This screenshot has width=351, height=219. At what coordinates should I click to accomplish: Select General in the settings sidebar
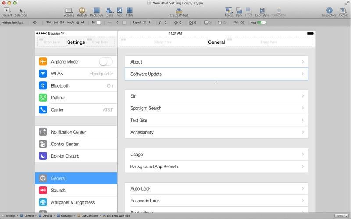point(76,178)
